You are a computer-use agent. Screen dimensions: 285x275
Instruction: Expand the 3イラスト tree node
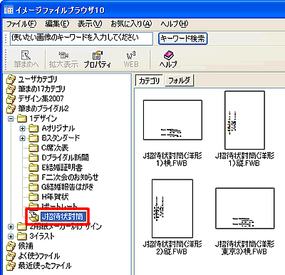pos(11,237)
